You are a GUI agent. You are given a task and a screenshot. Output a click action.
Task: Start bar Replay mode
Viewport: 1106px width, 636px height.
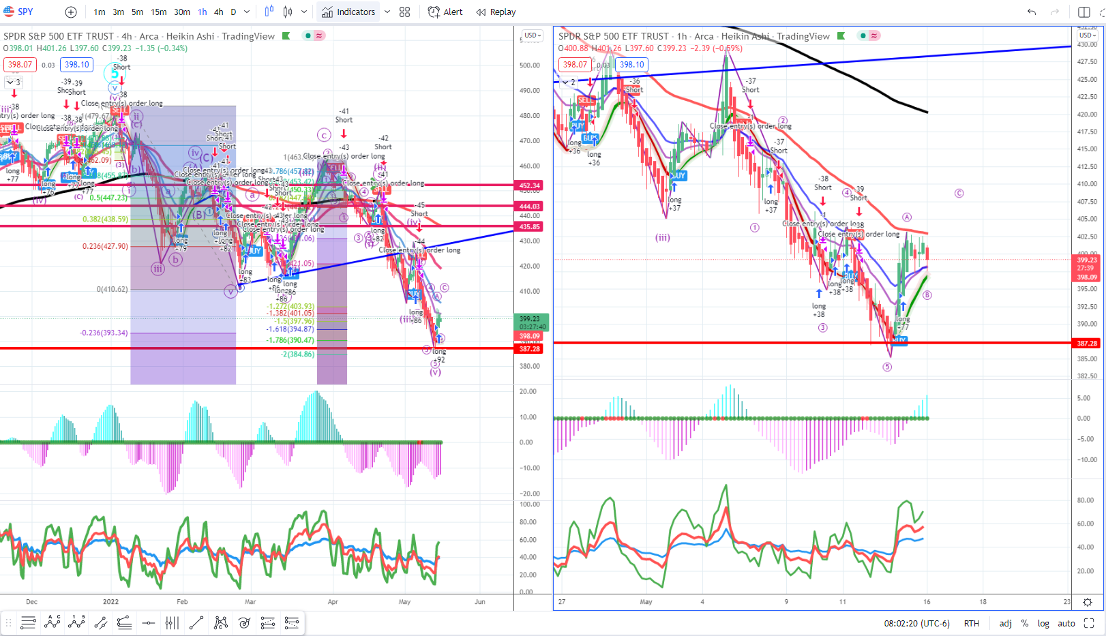(496, 12)
